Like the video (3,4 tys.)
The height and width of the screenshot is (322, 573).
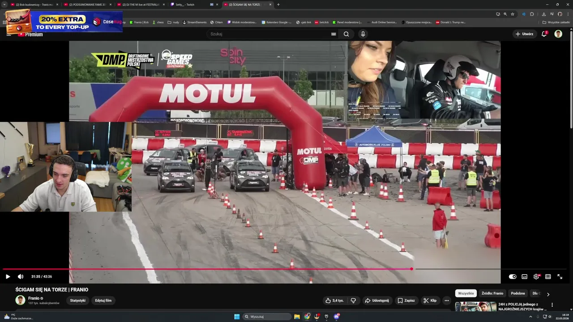coord(334,301)
